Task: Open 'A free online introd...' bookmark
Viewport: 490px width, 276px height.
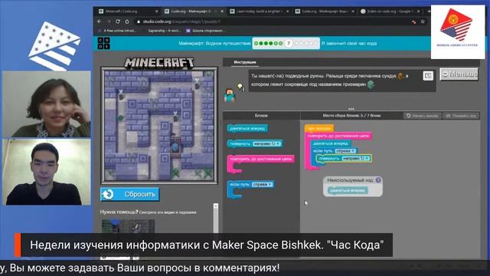Action: point(117,31)
